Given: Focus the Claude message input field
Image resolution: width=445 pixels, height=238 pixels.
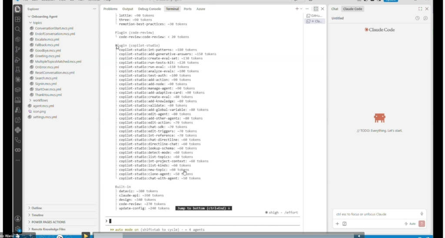Looking at the screenshot, I should click(376, 214).
